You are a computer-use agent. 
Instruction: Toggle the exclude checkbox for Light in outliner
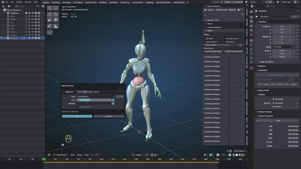click(26, 16)
